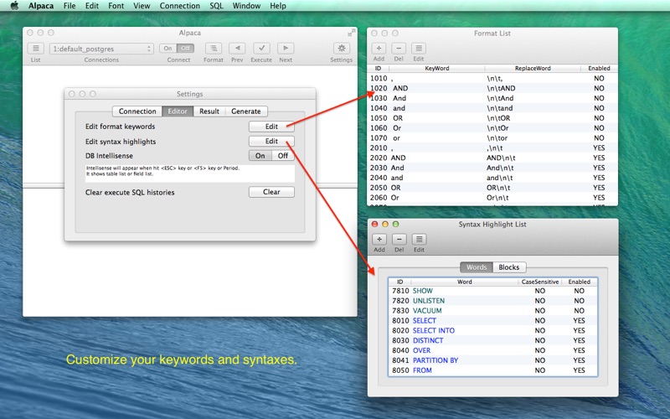Sort Format List by ReplaceWord column header
Viewport: 670px width, 419px height.
[x=533, y=68]
